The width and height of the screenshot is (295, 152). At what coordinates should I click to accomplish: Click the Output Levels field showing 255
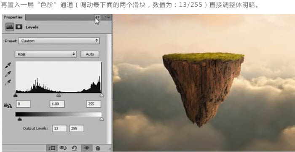coord(77,128)
